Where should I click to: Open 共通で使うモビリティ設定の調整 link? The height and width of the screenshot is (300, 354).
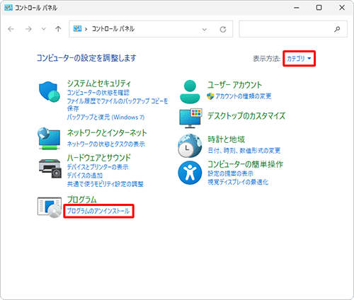click(x=105, y=184)
